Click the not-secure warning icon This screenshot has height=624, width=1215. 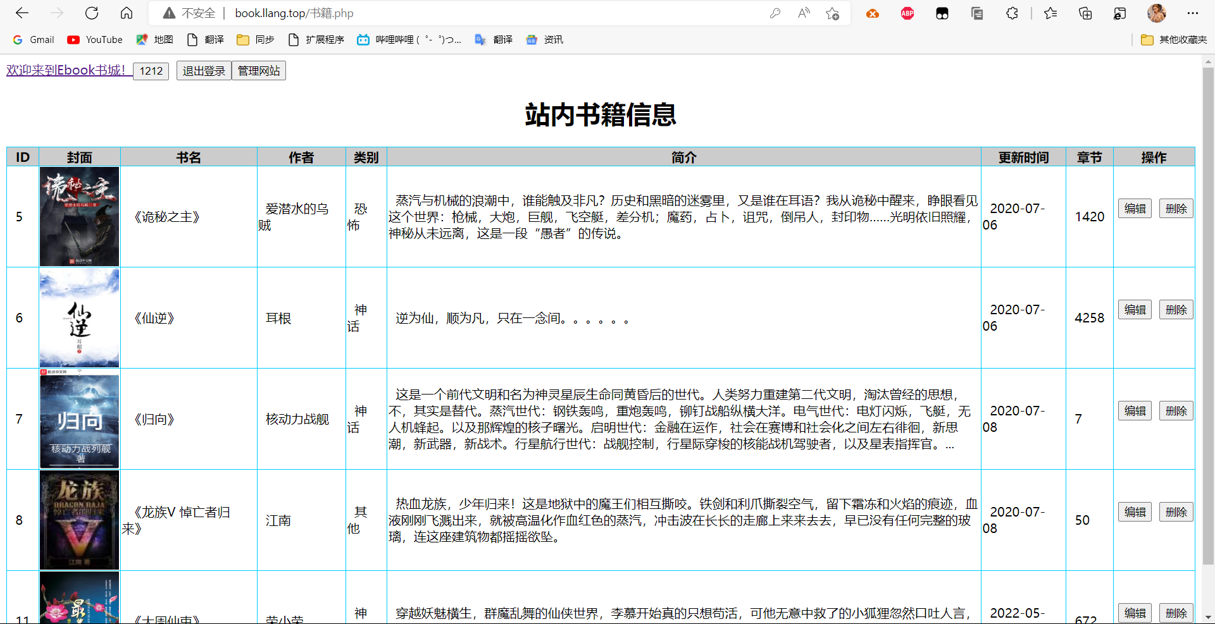click(169, 13)
